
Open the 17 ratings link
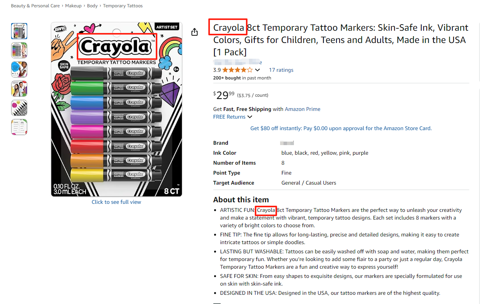click(x=281, y=70)
